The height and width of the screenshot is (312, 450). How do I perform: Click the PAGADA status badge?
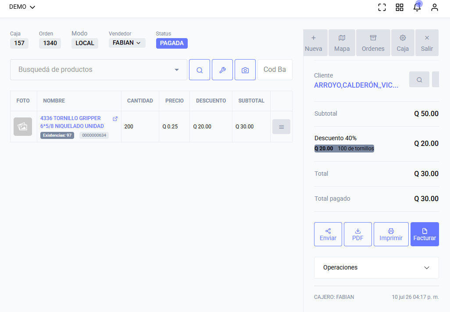coord(172,43)
